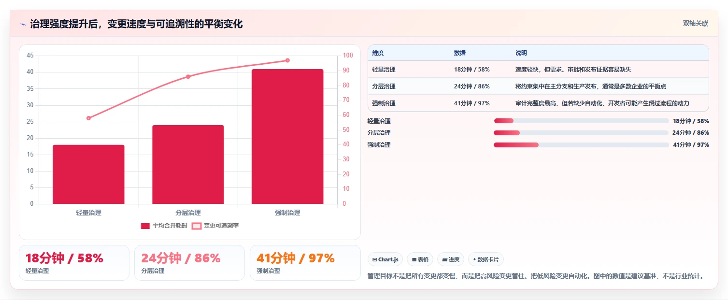This screenshot has width=728, height=300.
Task: Click the 数据 column header
Action: [460, 53]
